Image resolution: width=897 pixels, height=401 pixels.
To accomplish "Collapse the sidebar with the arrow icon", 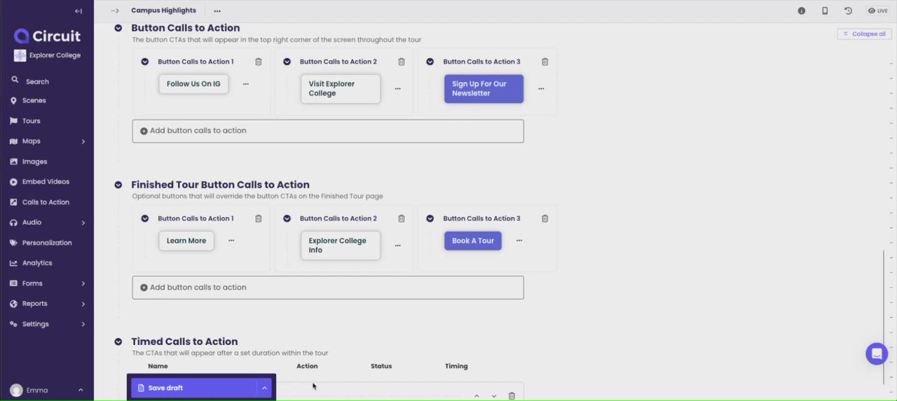I will pyautogui.click(x=78, y=11).
